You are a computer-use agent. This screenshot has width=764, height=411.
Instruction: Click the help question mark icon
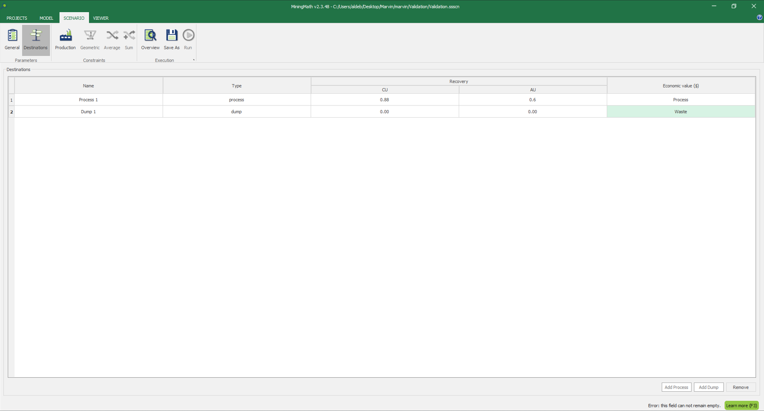(x=759, y=18)
